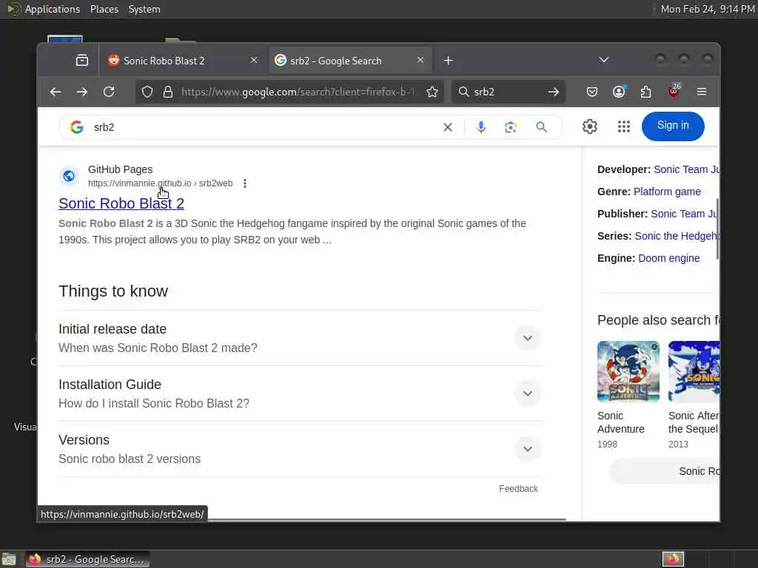Open Sonic Adventure 1998 thumbnail

(x=628, y=371)
